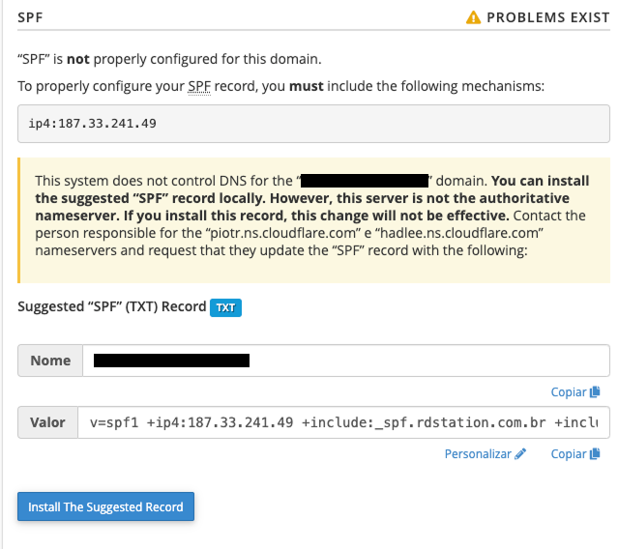Click the copy icon beside Nome's Copiar
Screen dimensions: 618x549
click(x=595, y=391)
